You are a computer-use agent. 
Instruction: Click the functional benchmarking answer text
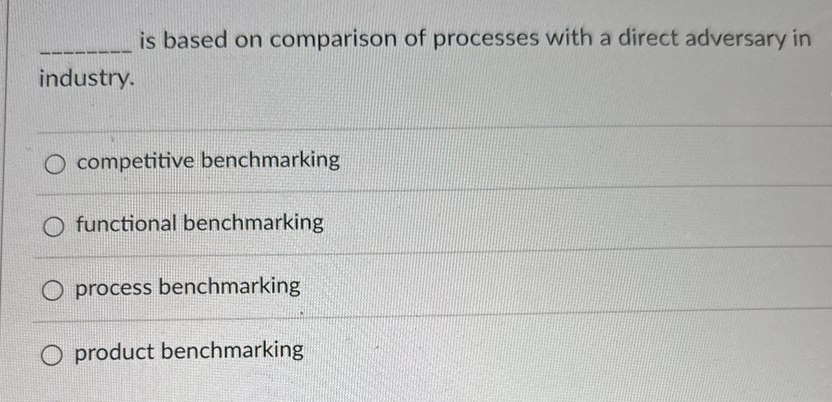click(x=199, y=224)
